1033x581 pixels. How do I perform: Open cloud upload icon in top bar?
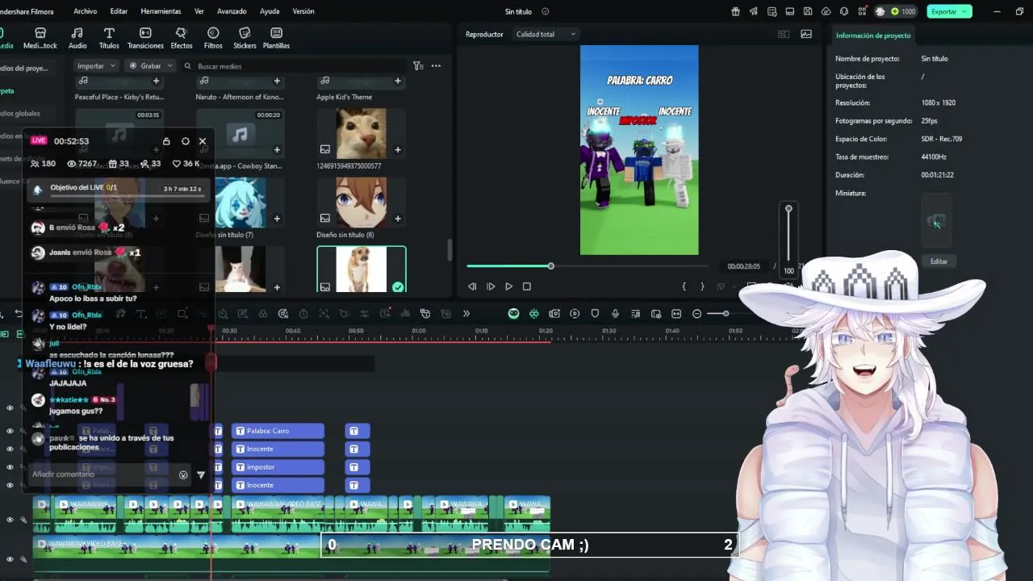tap(826, 11)
